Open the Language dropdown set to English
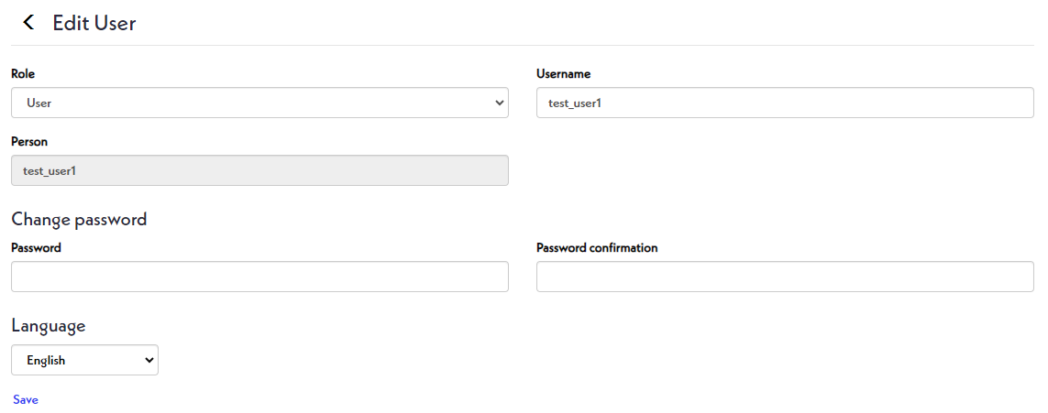 [x=84, y=361]
